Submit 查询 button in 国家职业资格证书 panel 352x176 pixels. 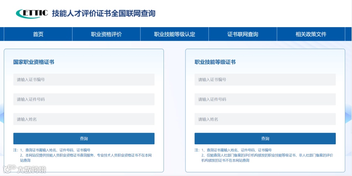coord(84,139)
